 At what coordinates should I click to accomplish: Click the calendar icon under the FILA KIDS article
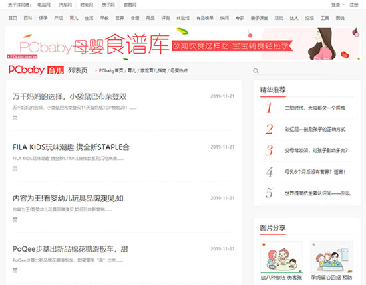(15, 169)
